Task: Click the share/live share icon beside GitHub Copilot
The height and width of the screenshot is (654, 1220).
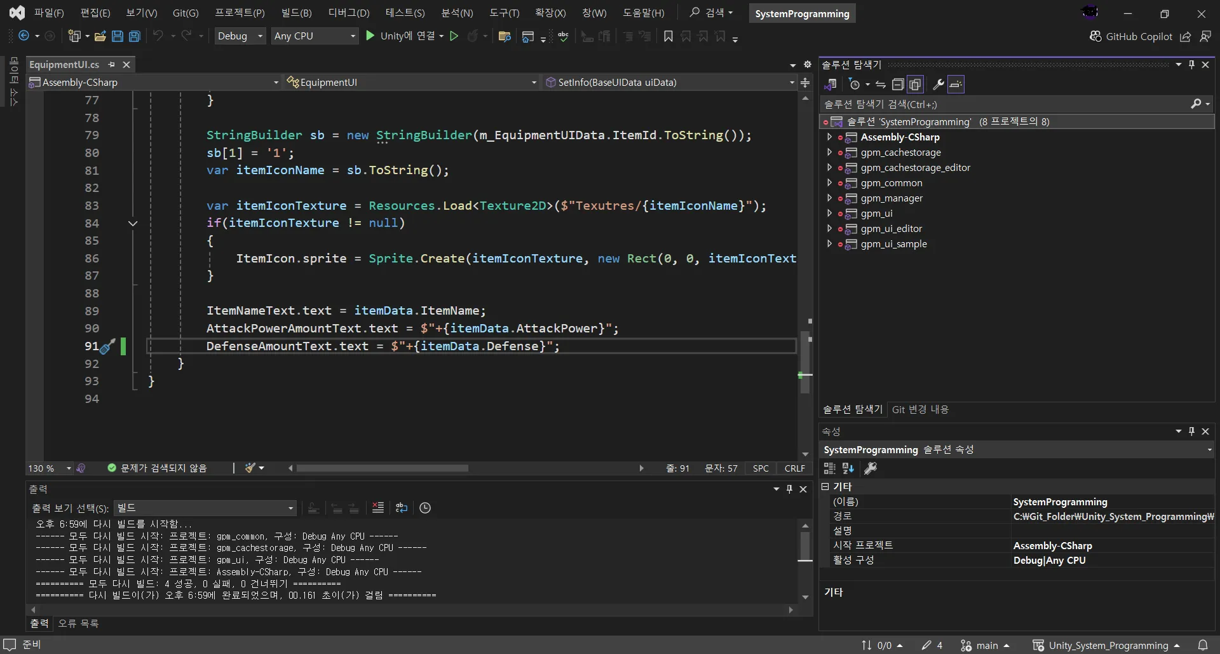Action: pos(1186,36)
